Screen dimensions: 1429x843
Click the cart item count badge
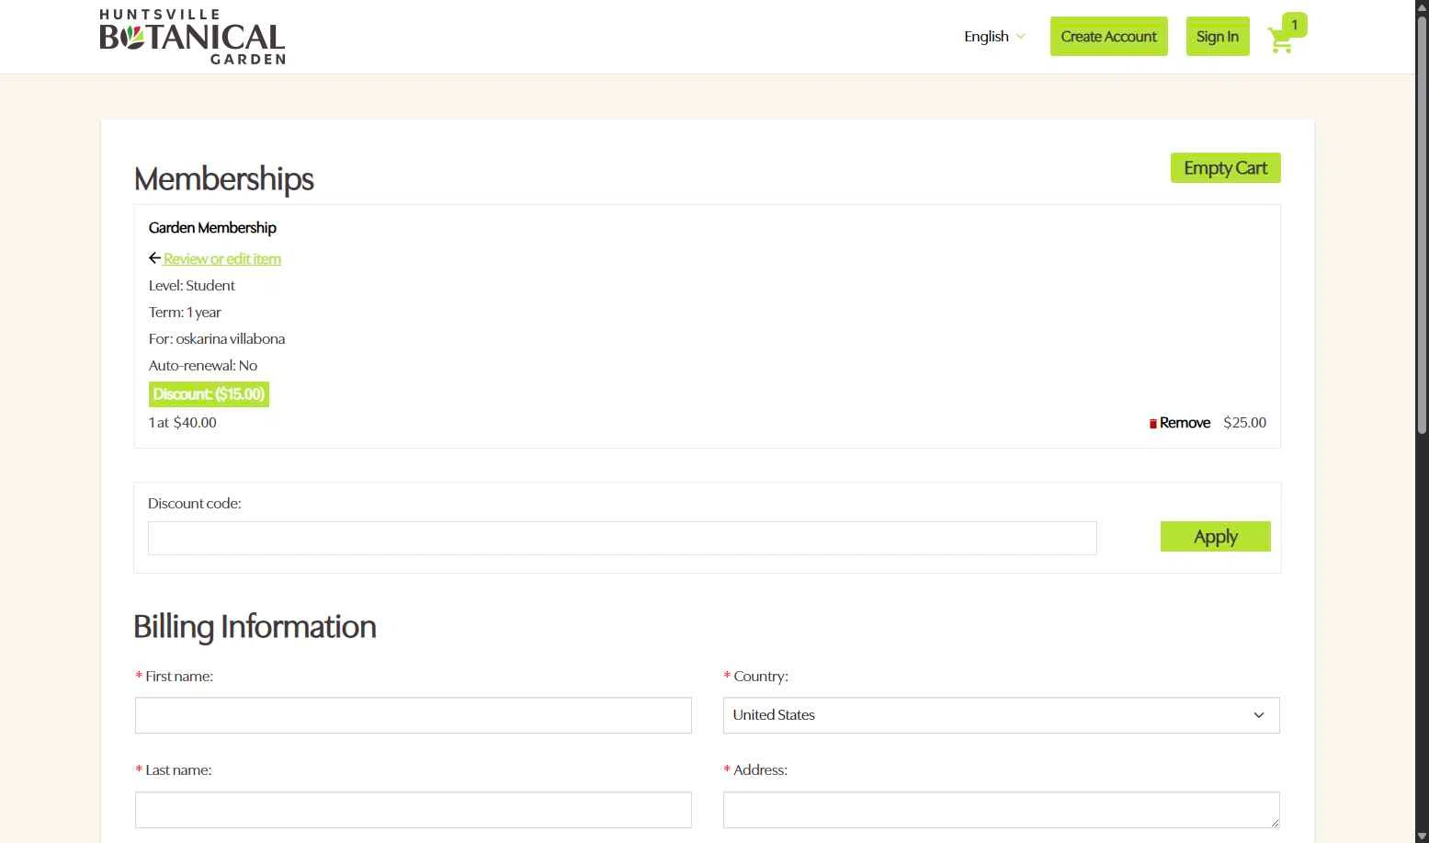click(x=1294, y=25)
